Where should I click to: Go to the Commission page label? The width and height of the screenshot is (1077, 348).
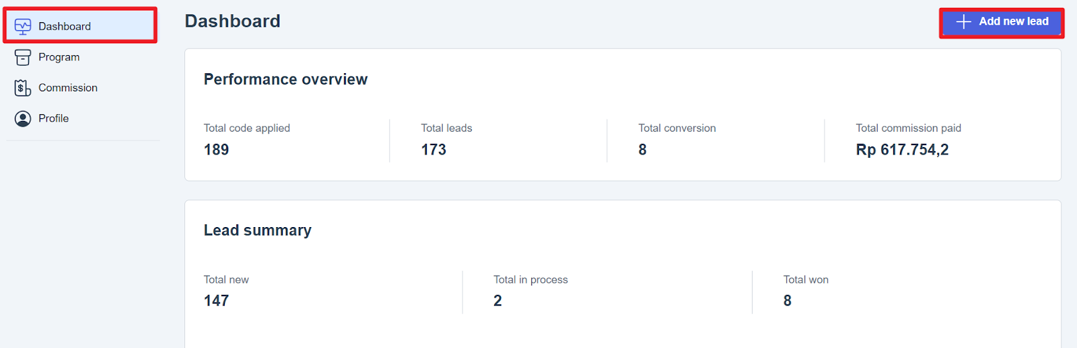click(67, 88)
